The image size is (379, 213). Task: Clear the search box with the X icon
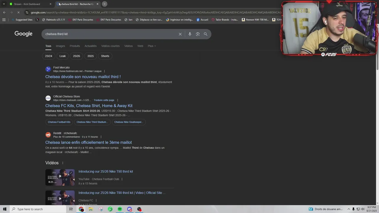pyautogui.click(x=180, y=34)
